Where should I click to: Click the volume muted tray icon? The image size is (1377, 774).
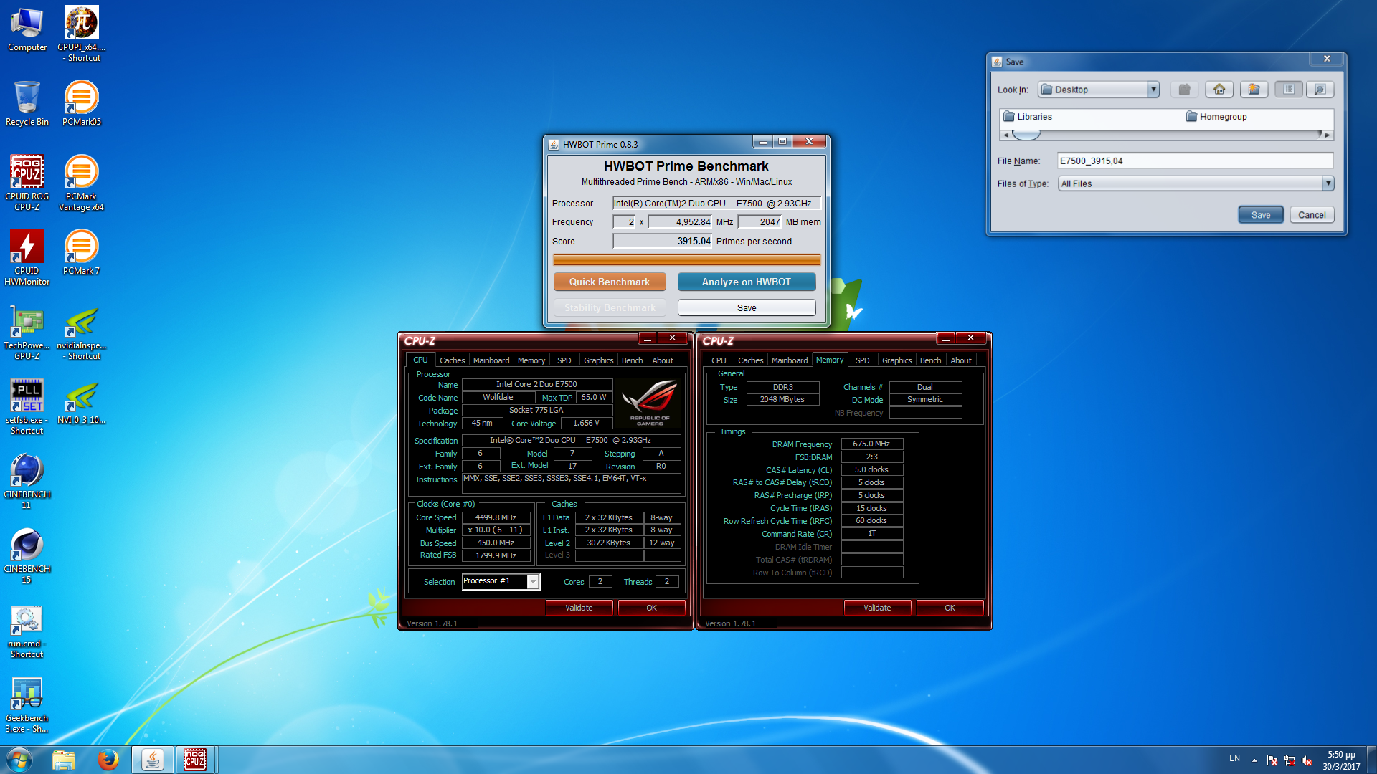1307,760
